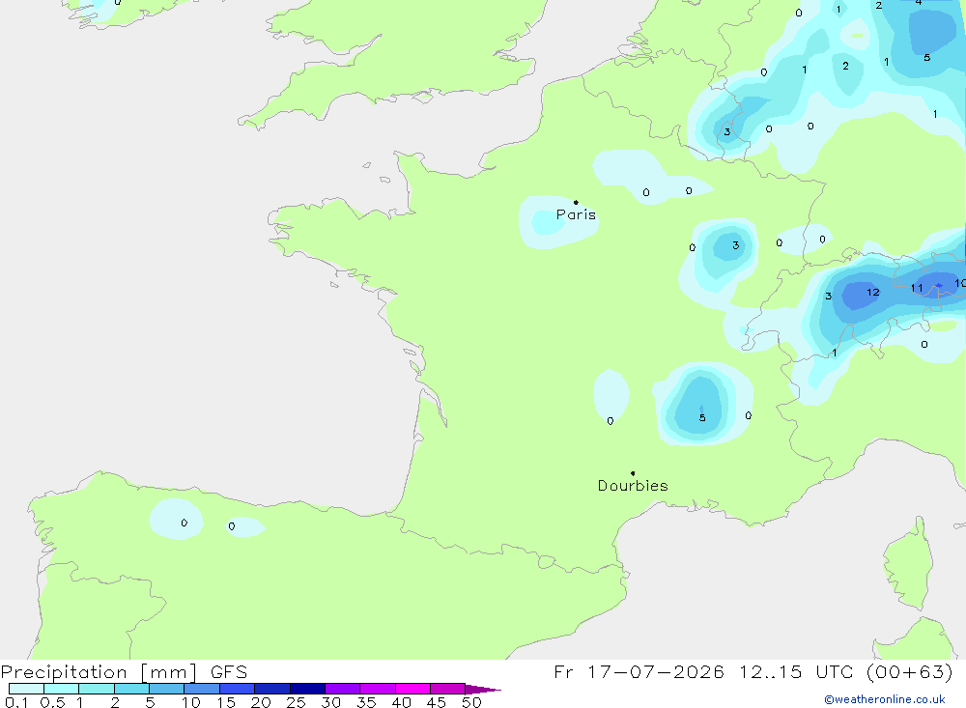The width and height of the screenshot is (966, 708).
Task: Select the Dourbies map label
Action: click(633, 486)
